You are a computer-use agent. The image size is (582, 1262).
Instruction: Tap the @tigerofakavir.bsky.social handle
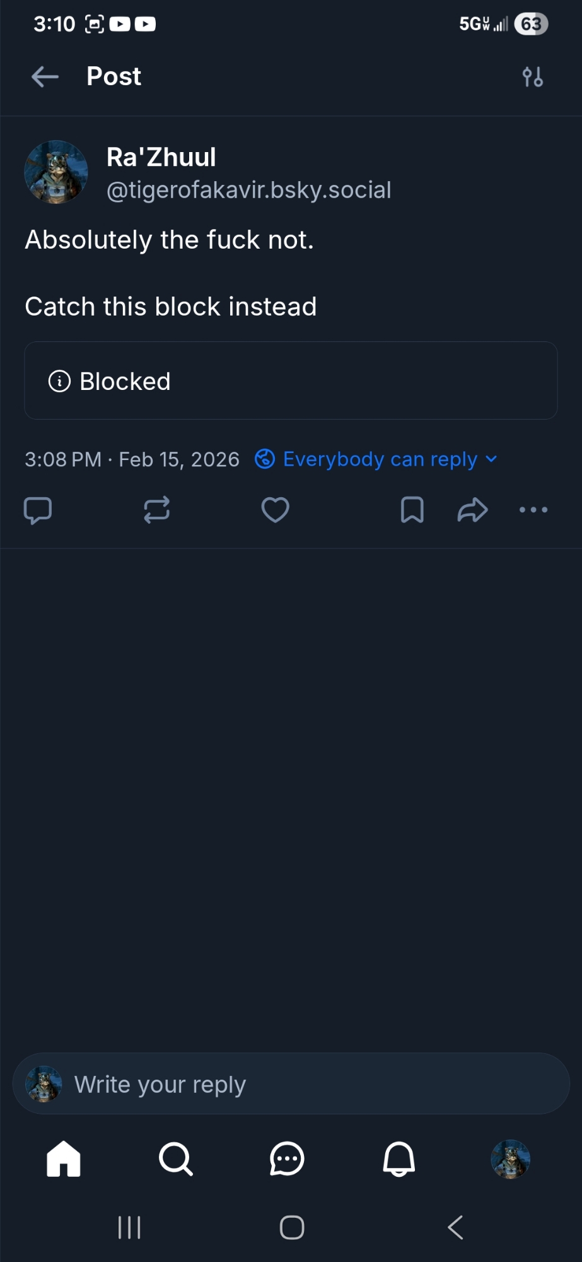click(x=248, y=190)
